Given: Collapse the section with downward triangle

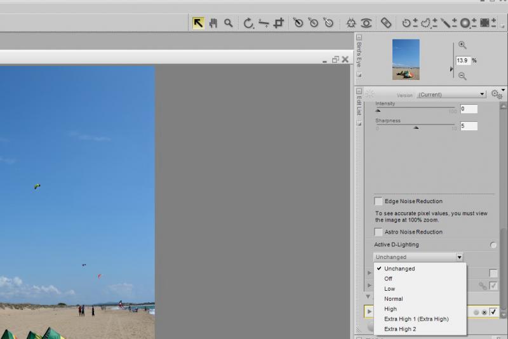Looking at the screenshot, I should (368, 296).
